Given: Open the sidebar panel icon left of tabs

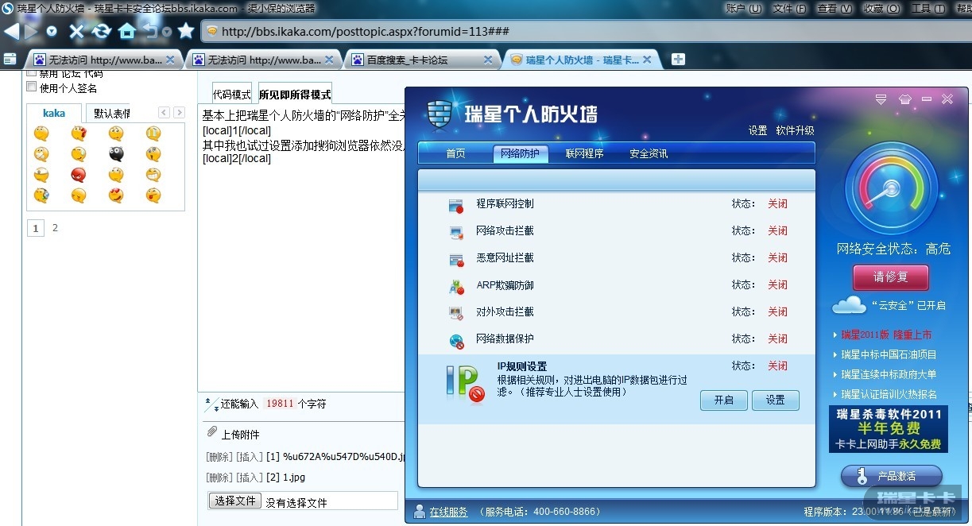Looking at the screenshot, I should pyautogui.click(x=10, y=59).
